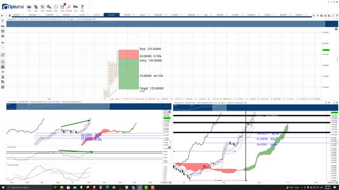This screenshot has height=190, width=339.
Task: Open the Chat toolbar icon
Action: [x=75, y=7]
